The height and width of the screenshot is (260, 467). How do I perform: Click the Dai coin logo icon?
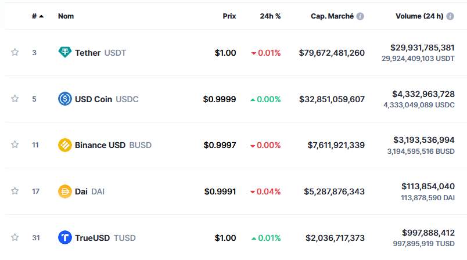click(x=65, y=192)
